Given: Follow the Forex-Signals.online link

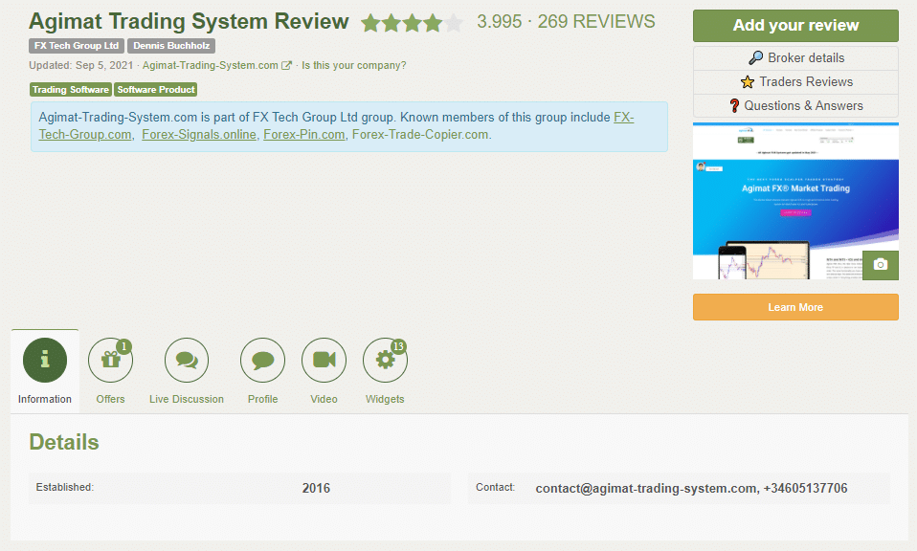Looking at the screenshot, I should point(199,135).
